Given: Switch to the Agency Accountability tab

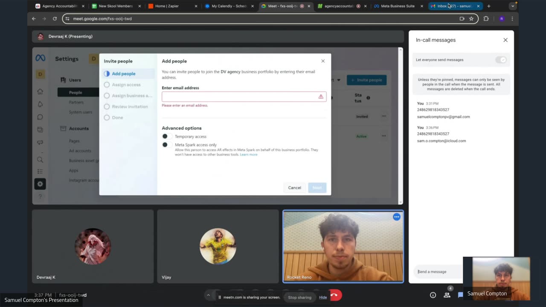Looking at the screenshot, I should point(60,6).
